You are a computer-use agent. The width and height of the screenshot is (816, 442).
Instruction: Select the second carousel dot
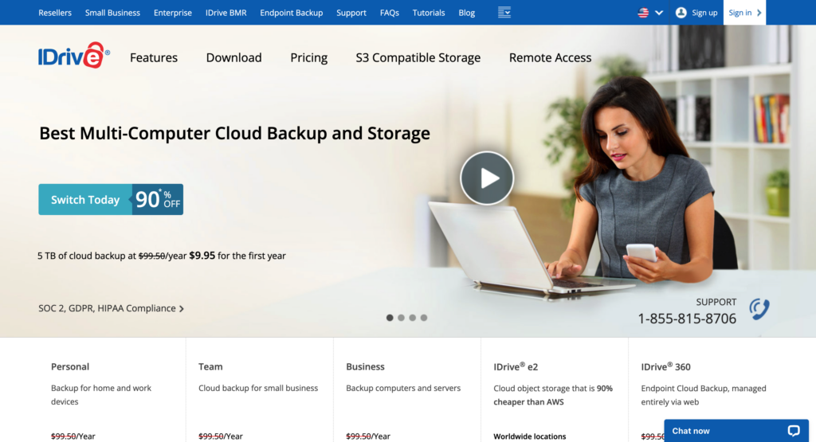coord(402,318)
